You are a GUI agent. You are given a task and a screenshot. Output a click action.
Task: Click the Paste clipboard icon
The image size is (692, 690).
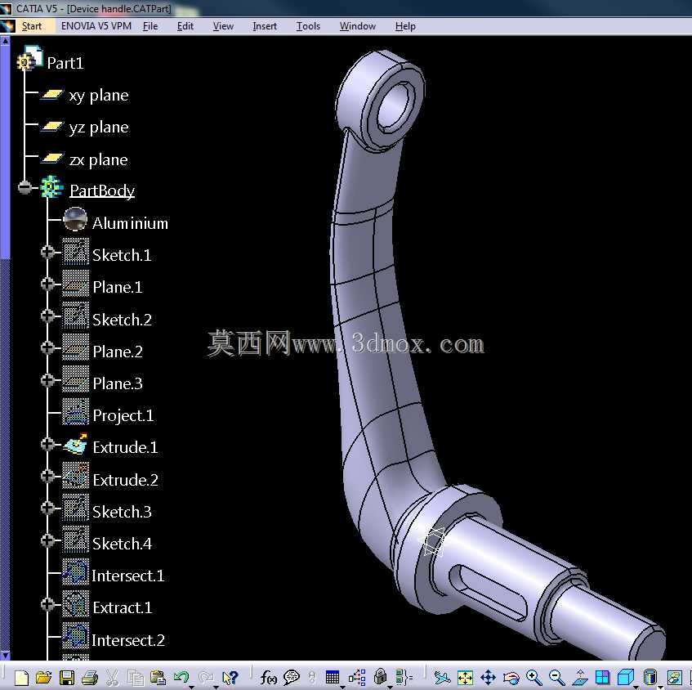158,677
